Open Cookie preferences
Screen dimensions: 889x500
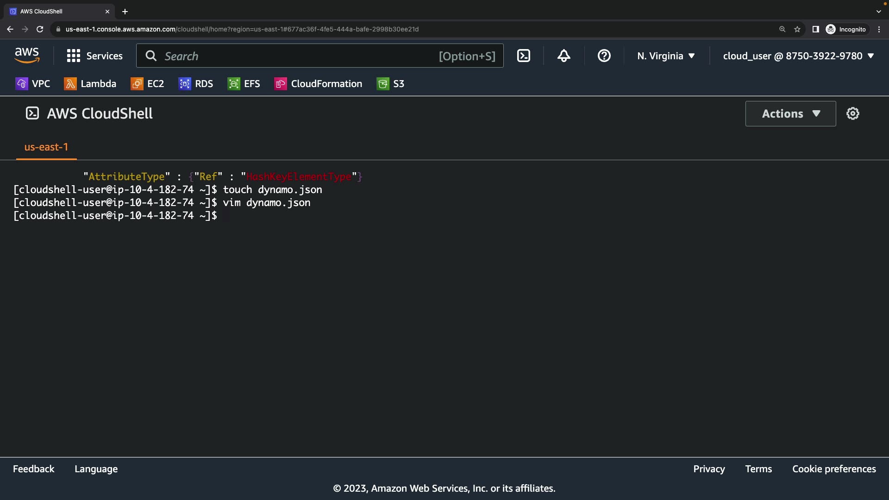(x=834, y=469)
